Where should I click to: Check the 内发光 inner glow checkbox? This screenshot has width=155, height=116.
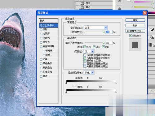41,42
